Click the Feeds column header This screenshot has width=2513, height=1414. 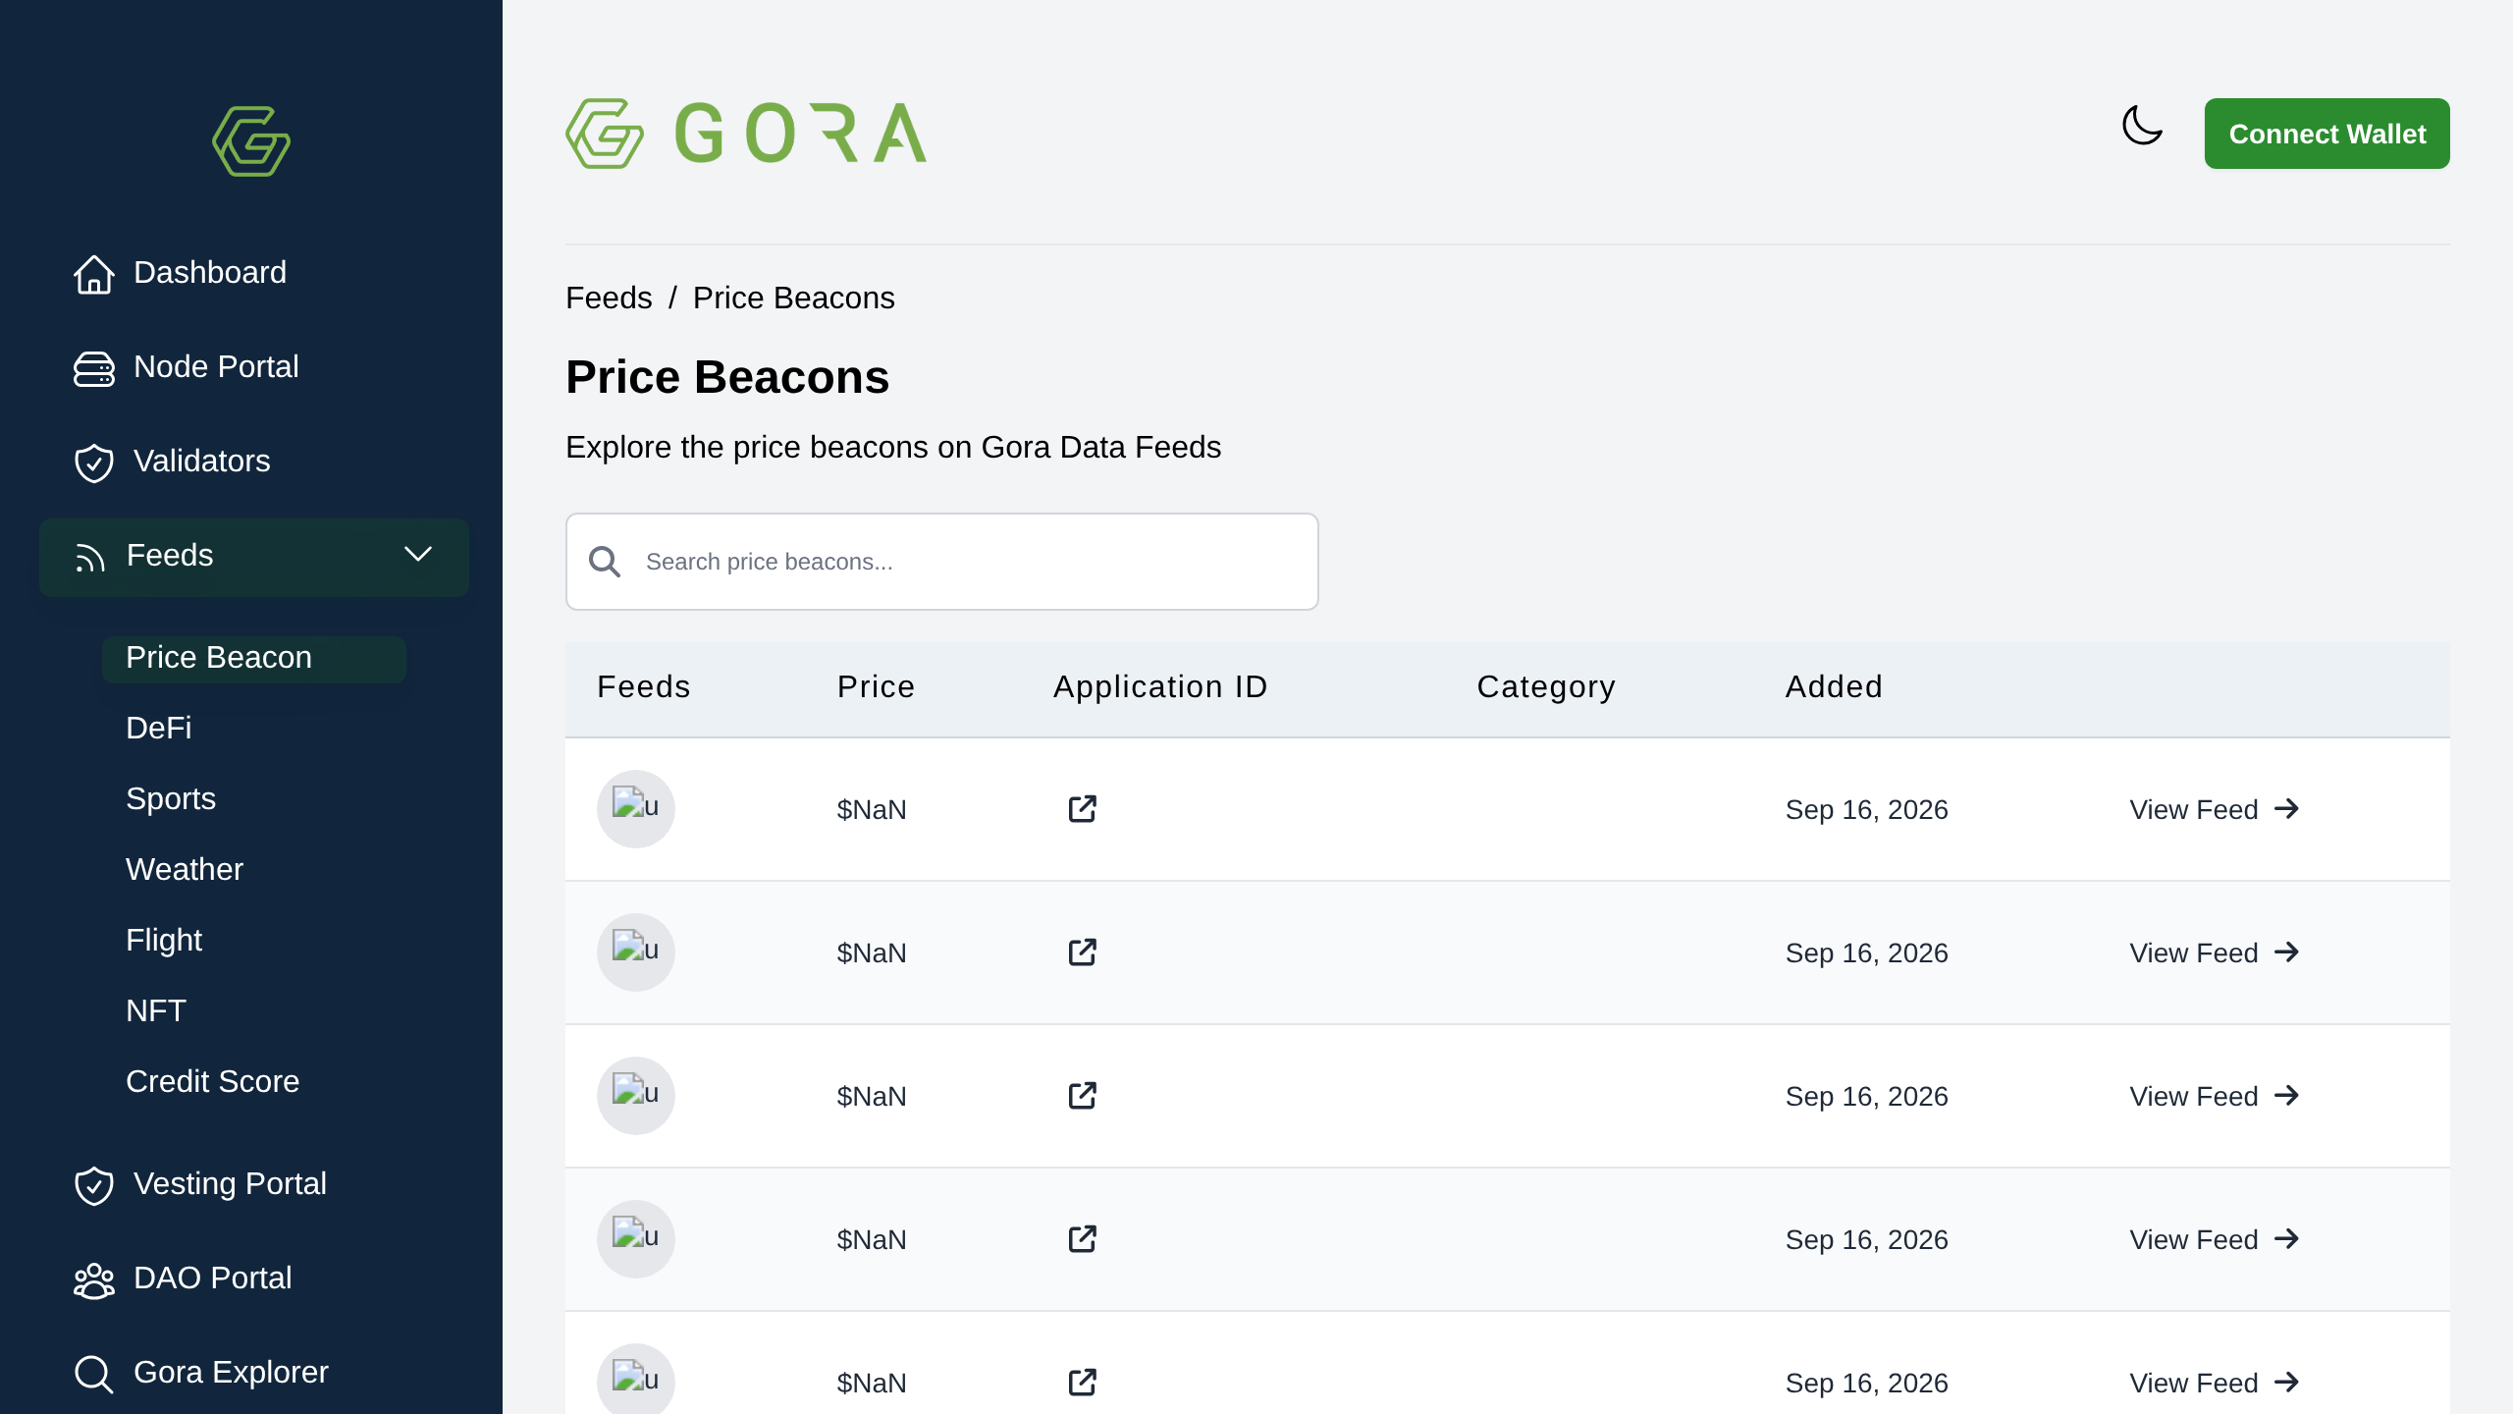tap(644, 686)
